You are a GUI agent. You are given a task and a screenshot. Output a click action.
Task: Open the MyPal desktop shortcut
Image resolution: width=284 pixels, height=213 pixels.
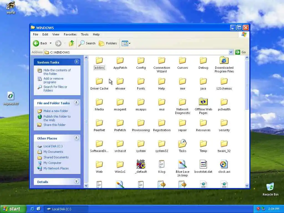click(11, 7)
